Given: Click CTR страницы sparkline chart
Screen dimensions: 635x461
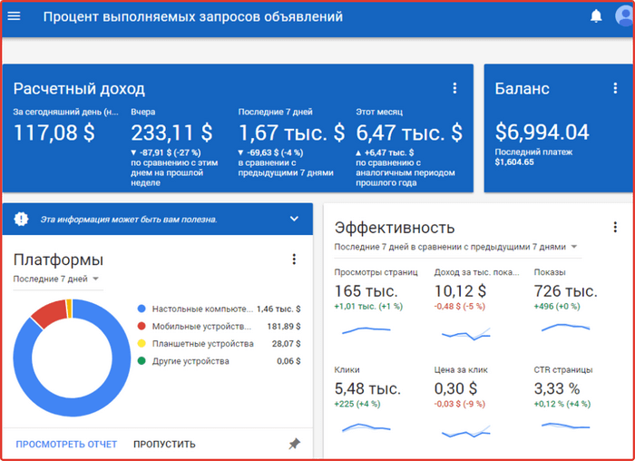Looking at the screenshot, I should point(565,426).
